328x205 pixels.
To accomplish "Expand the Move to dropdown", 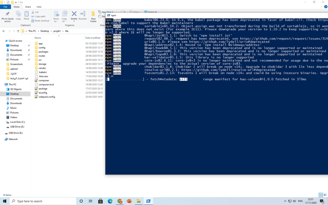I will click(56, 21).
